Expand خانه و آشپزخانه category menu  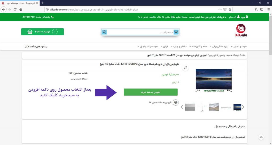[198, 46]
